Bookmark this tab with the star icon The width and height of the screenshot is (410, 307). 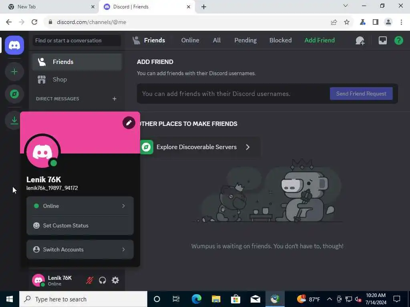(347, 22)
